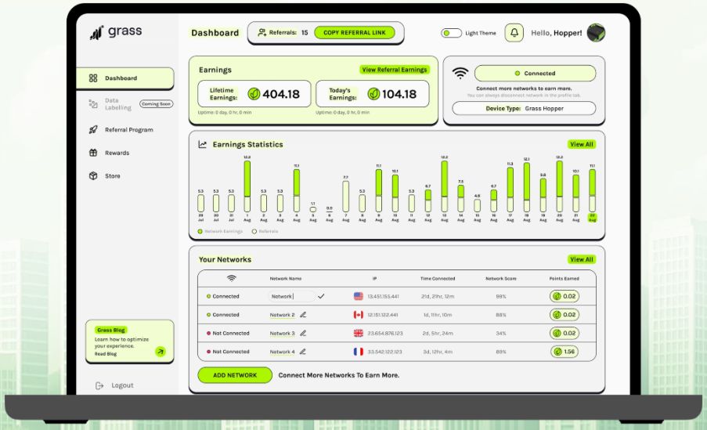The height and width of the screenshot is (430, 707).
Task: Click the Network 3 name text
Action: 283,334
